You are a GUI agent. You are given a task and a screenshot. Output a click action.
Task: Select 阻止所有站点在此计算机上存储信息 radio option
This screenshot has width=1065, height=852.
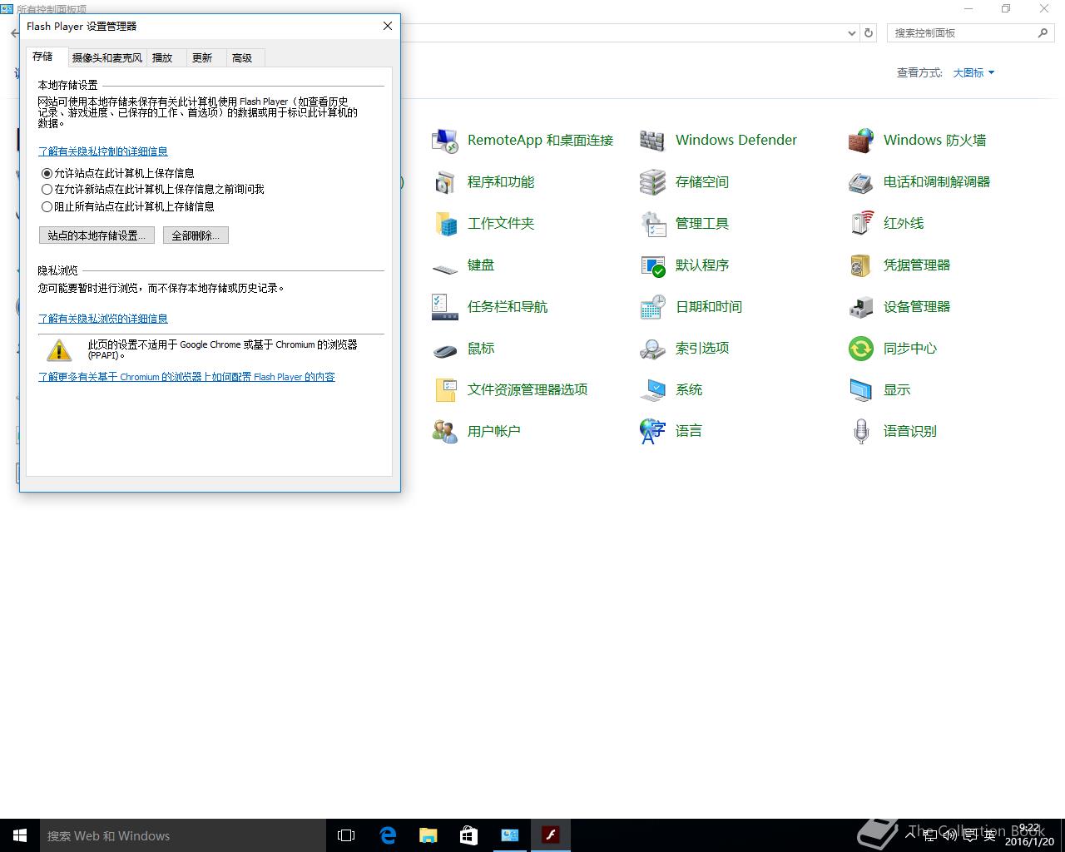click(x=47, y=206)
